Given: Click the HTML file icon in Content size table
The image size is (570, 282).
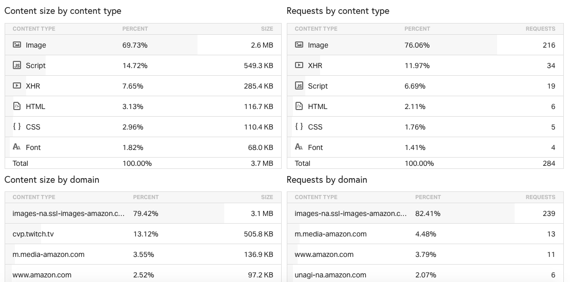Looking at the screenshot, I should [17, 106].
